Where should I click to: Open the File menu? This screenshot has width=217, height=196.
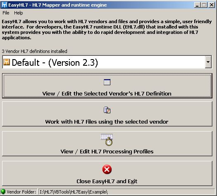point(6,13)
